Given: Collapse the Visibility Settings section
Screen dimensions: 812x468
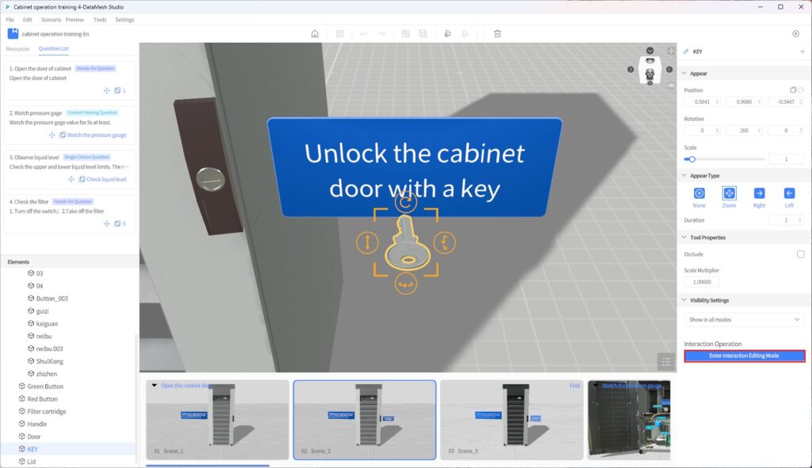Looking at the screenshot, I should coord(684,300).
